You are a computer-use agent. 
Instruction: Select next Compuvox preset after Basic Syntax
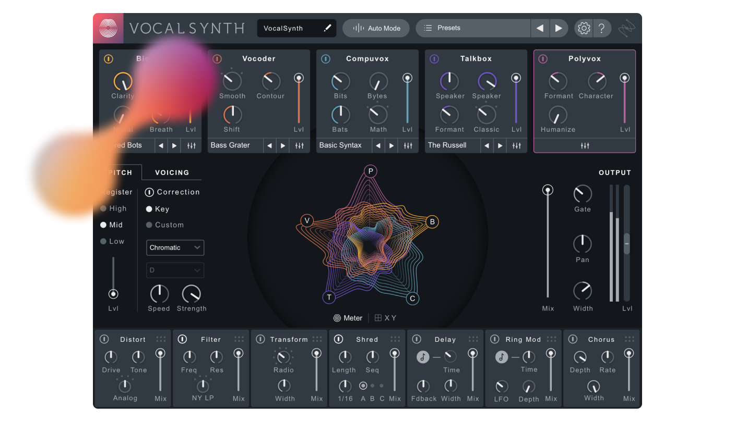(392, 145)
